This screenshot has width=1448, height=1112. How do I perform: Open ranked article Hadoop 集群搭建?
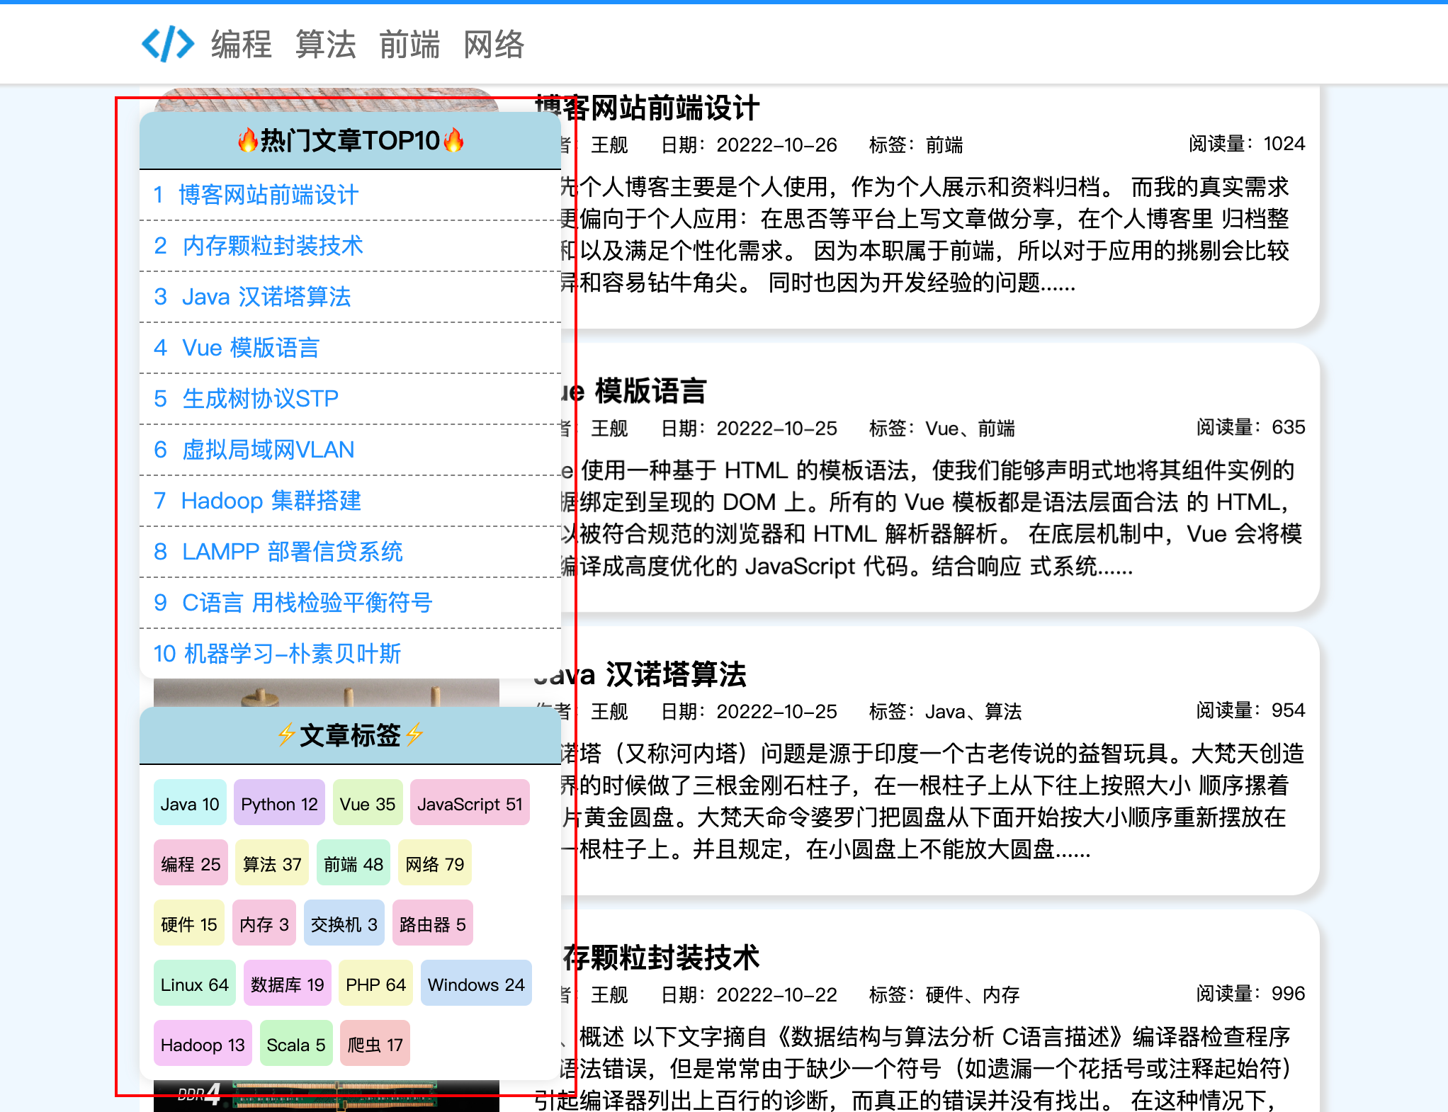pos(271,501)
